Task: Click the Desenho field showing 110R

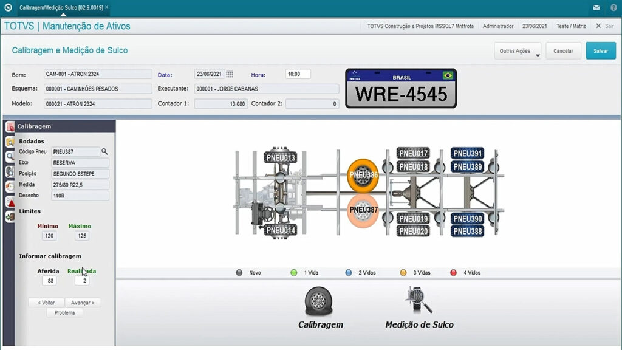Action: point(80,196)
